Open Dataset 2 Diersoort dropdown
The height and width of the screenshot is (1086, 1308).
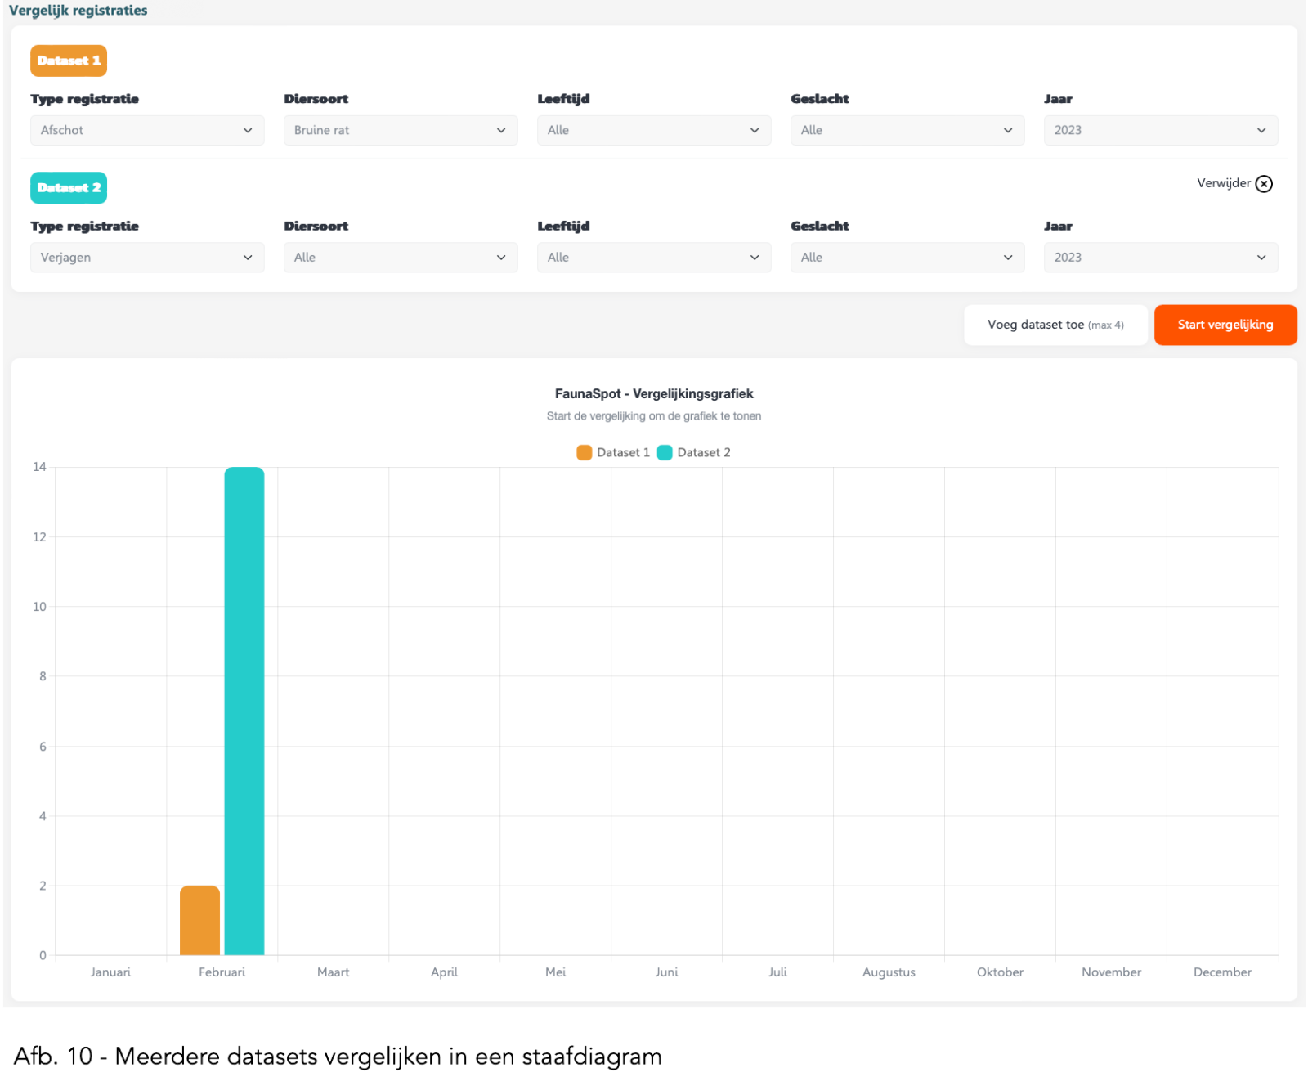(x=401, y=258)
